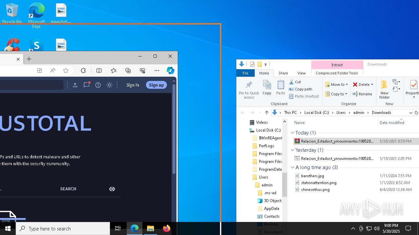This screenshot has height=235, width=419.
Task: Open Move to dropdown
Action: pos(337,85)
